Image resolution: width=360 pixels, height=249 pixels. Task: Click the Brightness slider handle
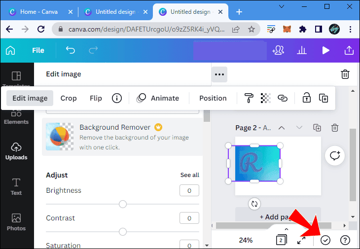[x=123, y=204]
